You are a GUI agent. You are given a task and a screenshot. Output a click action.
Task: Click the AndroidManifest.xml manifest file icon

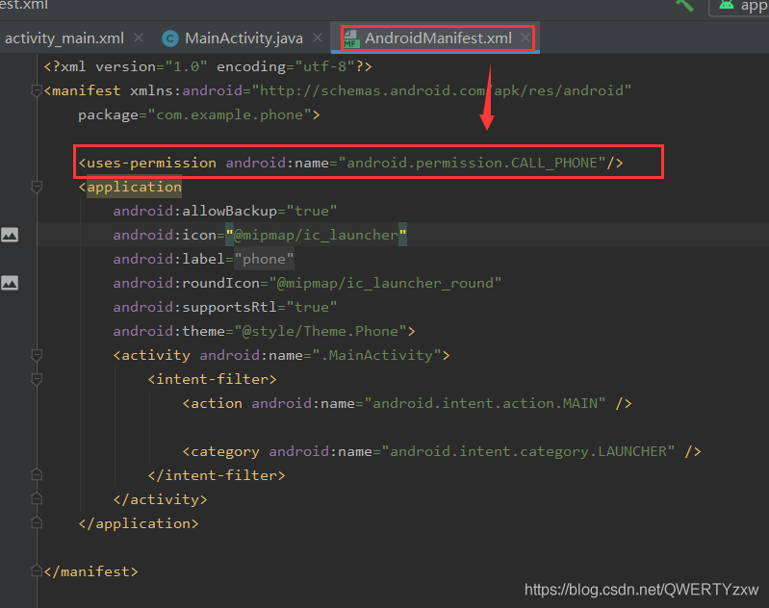[350, 38]
